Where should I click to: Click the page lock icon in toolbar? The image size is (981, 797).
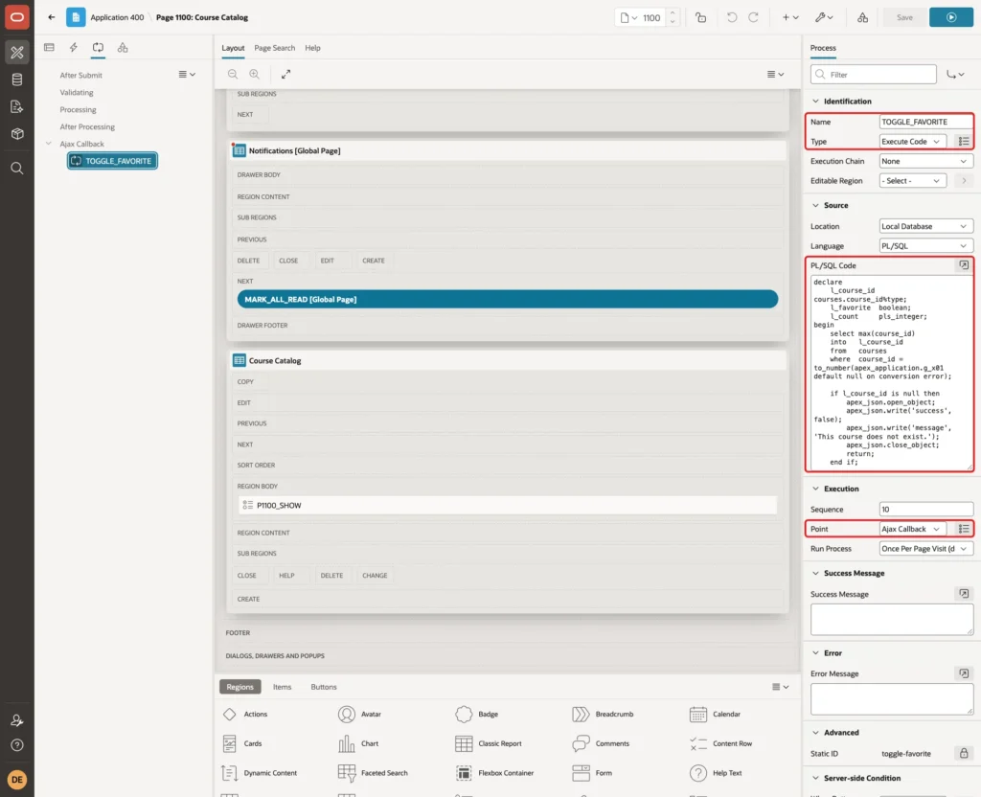click(700, 17)
